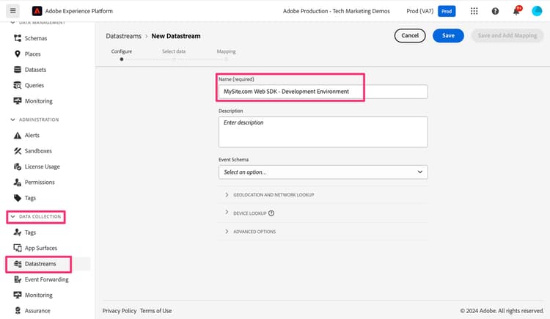Open the Event Schema dropdown
This screenshot has height=319, width=550.
[323, 172]
